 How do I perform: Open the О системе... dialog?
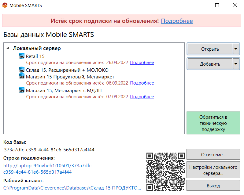tap(213, 154)
